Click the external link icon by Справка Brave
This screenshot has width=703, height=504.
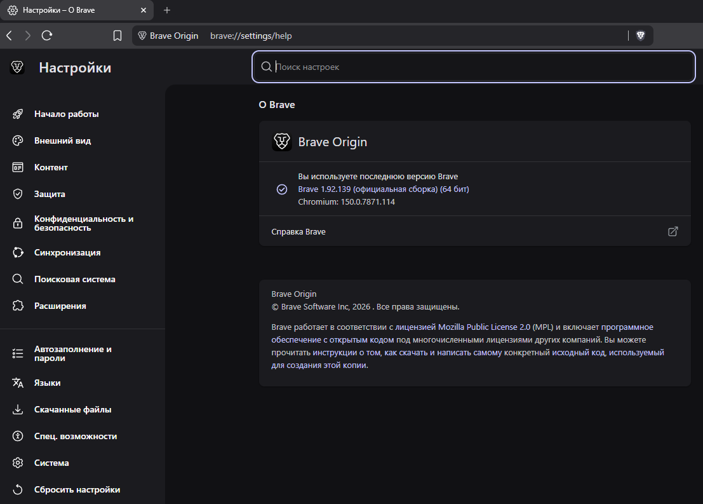[673, 231]
